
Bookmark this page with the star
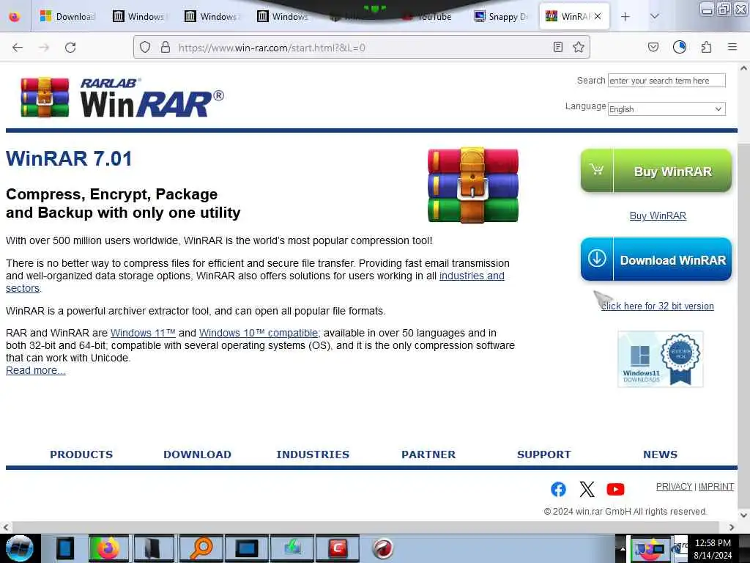pos(579,47)
